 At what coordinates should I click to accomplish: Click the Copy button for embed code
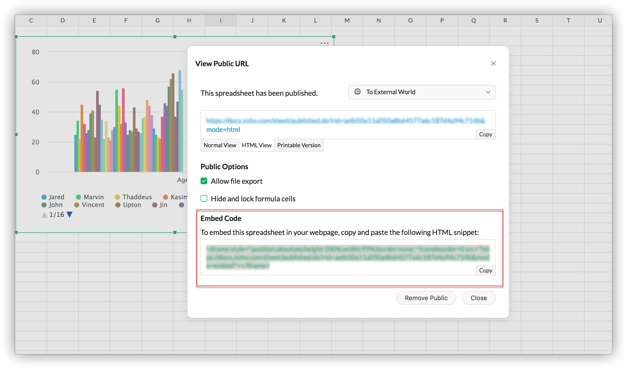486,270
